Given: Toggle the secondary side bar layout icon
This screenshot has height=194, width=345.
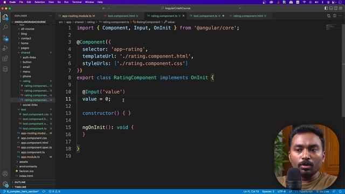Looking at the screenshot, I should pyautogui.click(x=336, y=8).
